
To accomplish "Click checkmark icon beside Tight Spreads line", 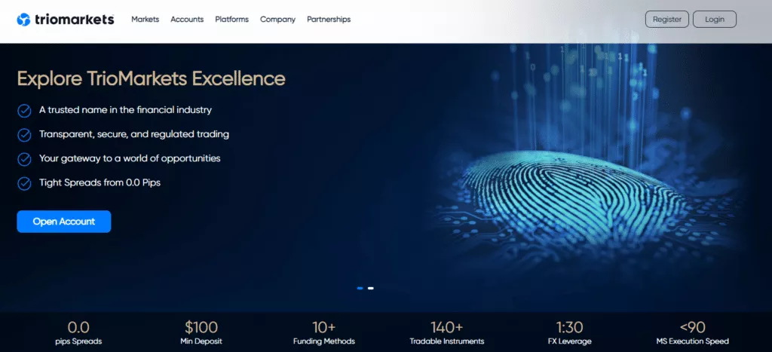I will click(x=24, y=184).
